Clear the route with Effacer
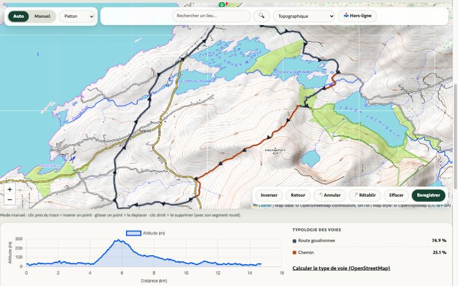This screenshot has width=458, height=286. tap(396, 195)
